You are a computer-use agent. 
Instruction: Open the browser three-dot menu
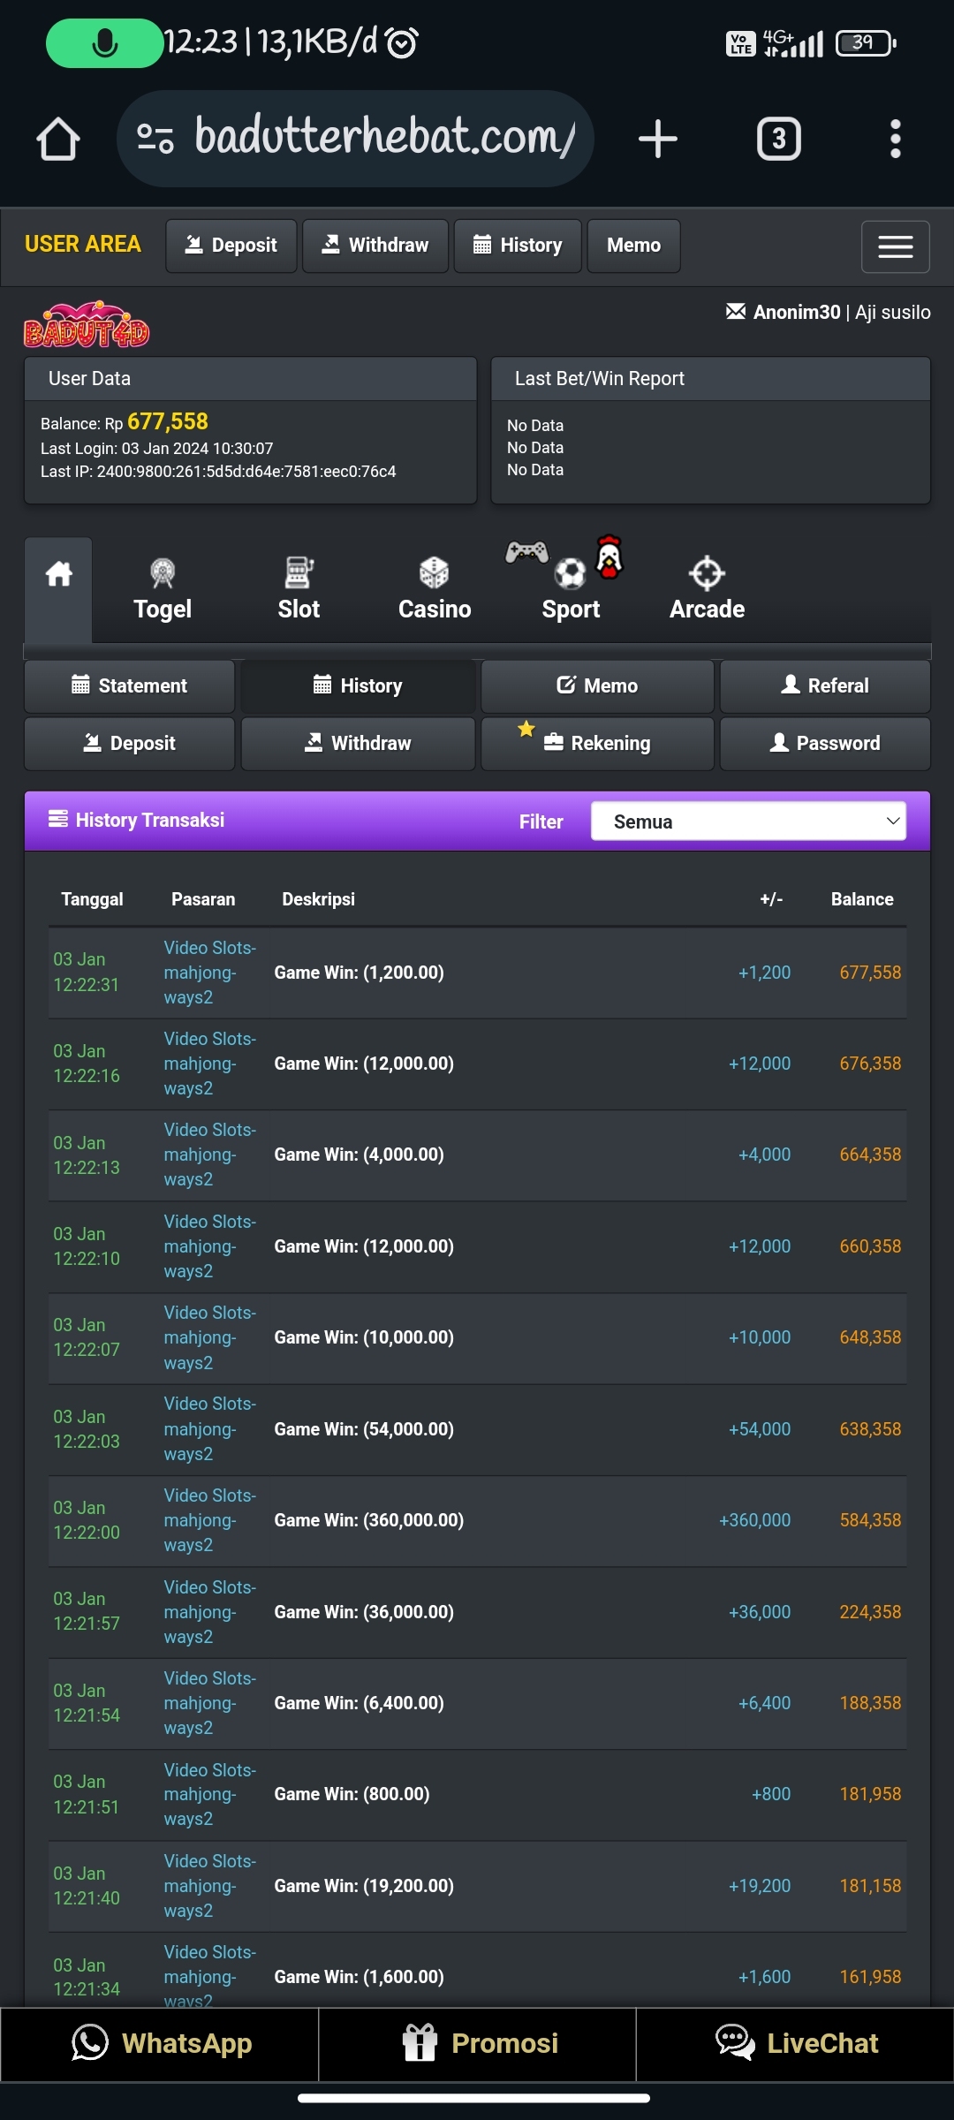pyautogui.click(x=895, y=139)
